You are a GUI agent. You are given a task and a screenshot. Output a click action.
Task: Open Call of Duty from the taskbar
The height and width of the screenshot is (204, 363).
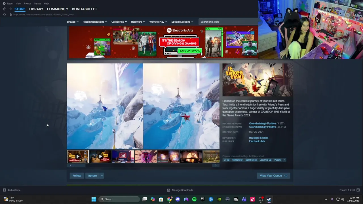(x=236, y=199)
